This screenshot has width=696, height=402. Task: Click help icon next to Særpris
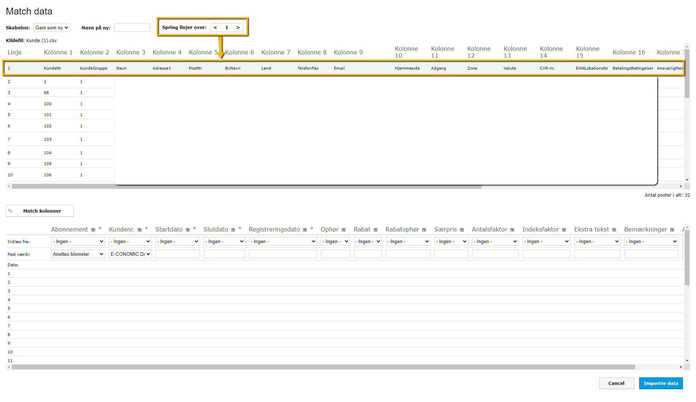[x=462, y=230]
